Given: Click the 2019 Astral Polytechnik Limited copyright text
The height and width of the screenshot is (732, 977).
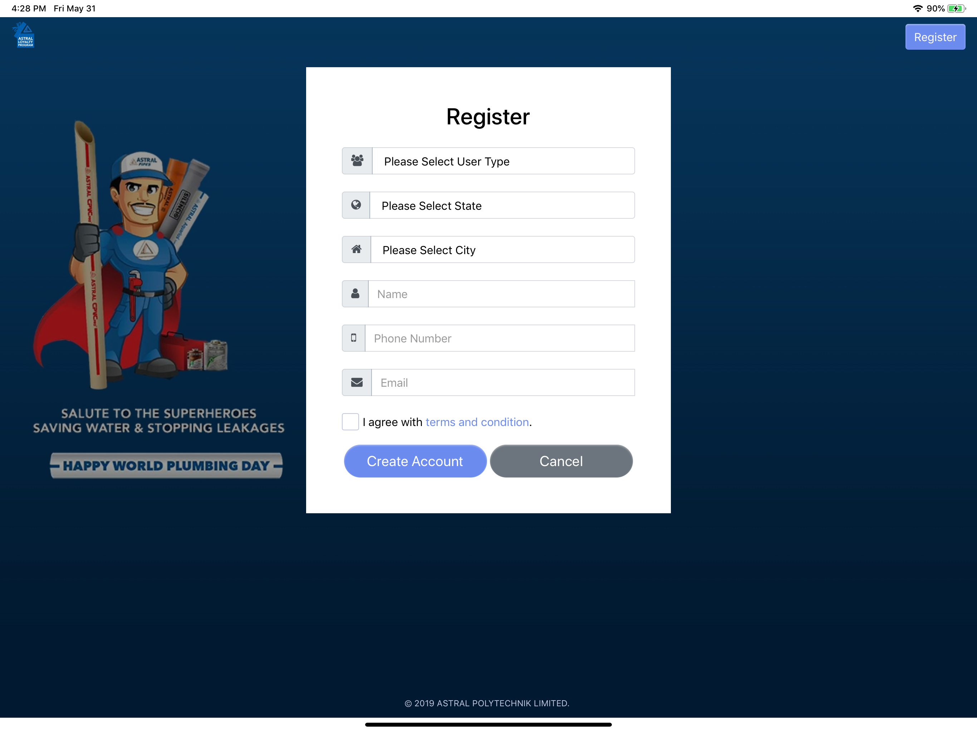Looking at the screenshot, I should point(487,703).
